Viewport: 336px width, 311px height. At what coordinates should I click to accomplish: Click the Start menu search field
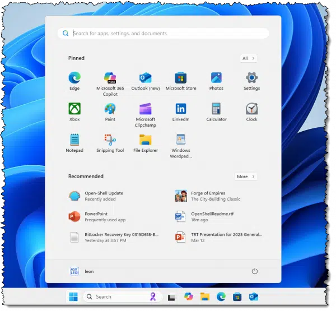tap(163, 34)
